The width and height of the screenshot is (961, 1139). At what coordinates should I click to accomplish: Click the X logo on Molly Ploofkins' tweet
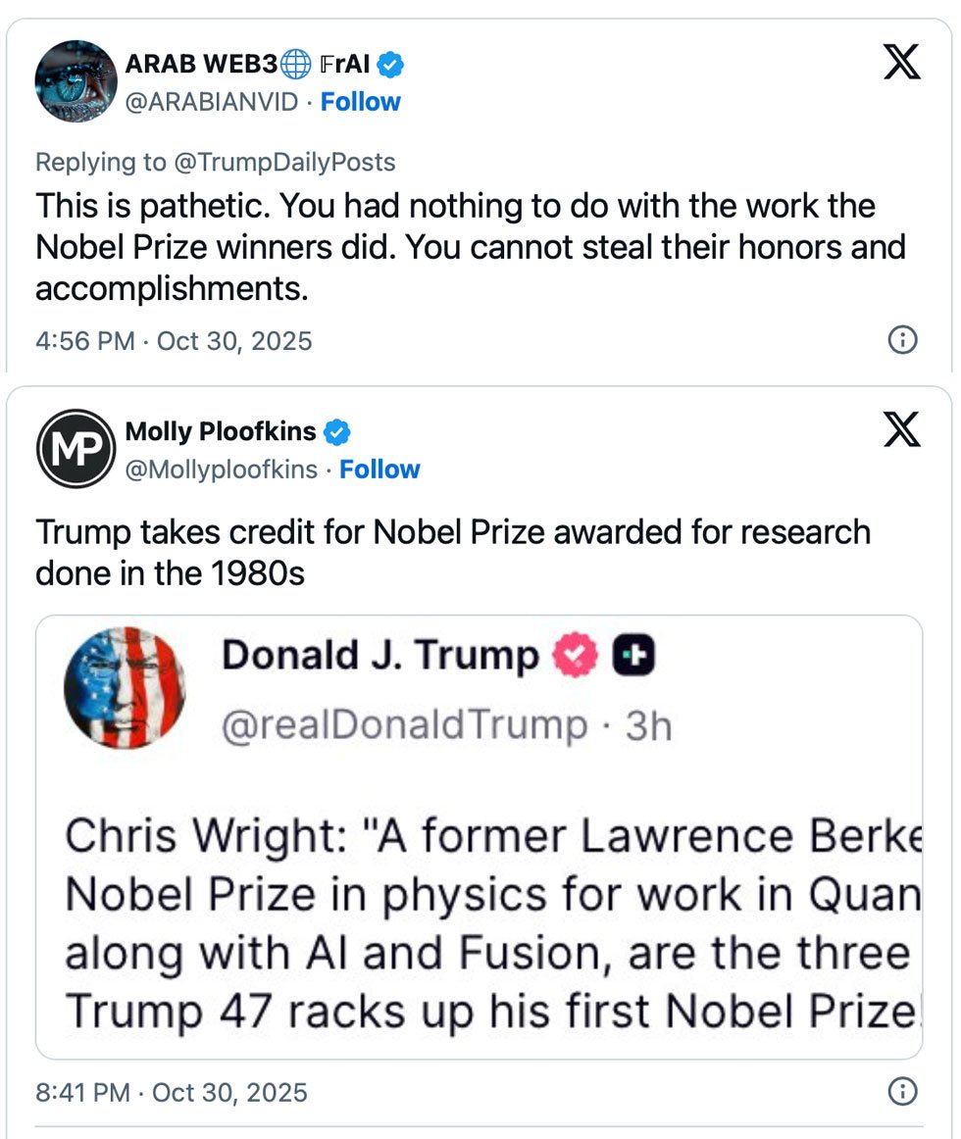tap(901, 429)
